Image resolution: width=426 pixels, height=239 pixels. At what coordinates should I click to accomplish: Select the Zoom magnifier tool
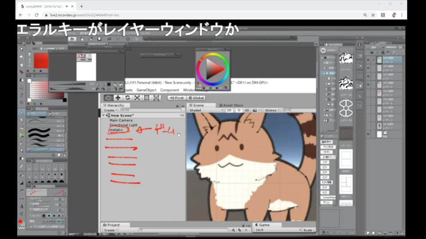tap(21, 49)
